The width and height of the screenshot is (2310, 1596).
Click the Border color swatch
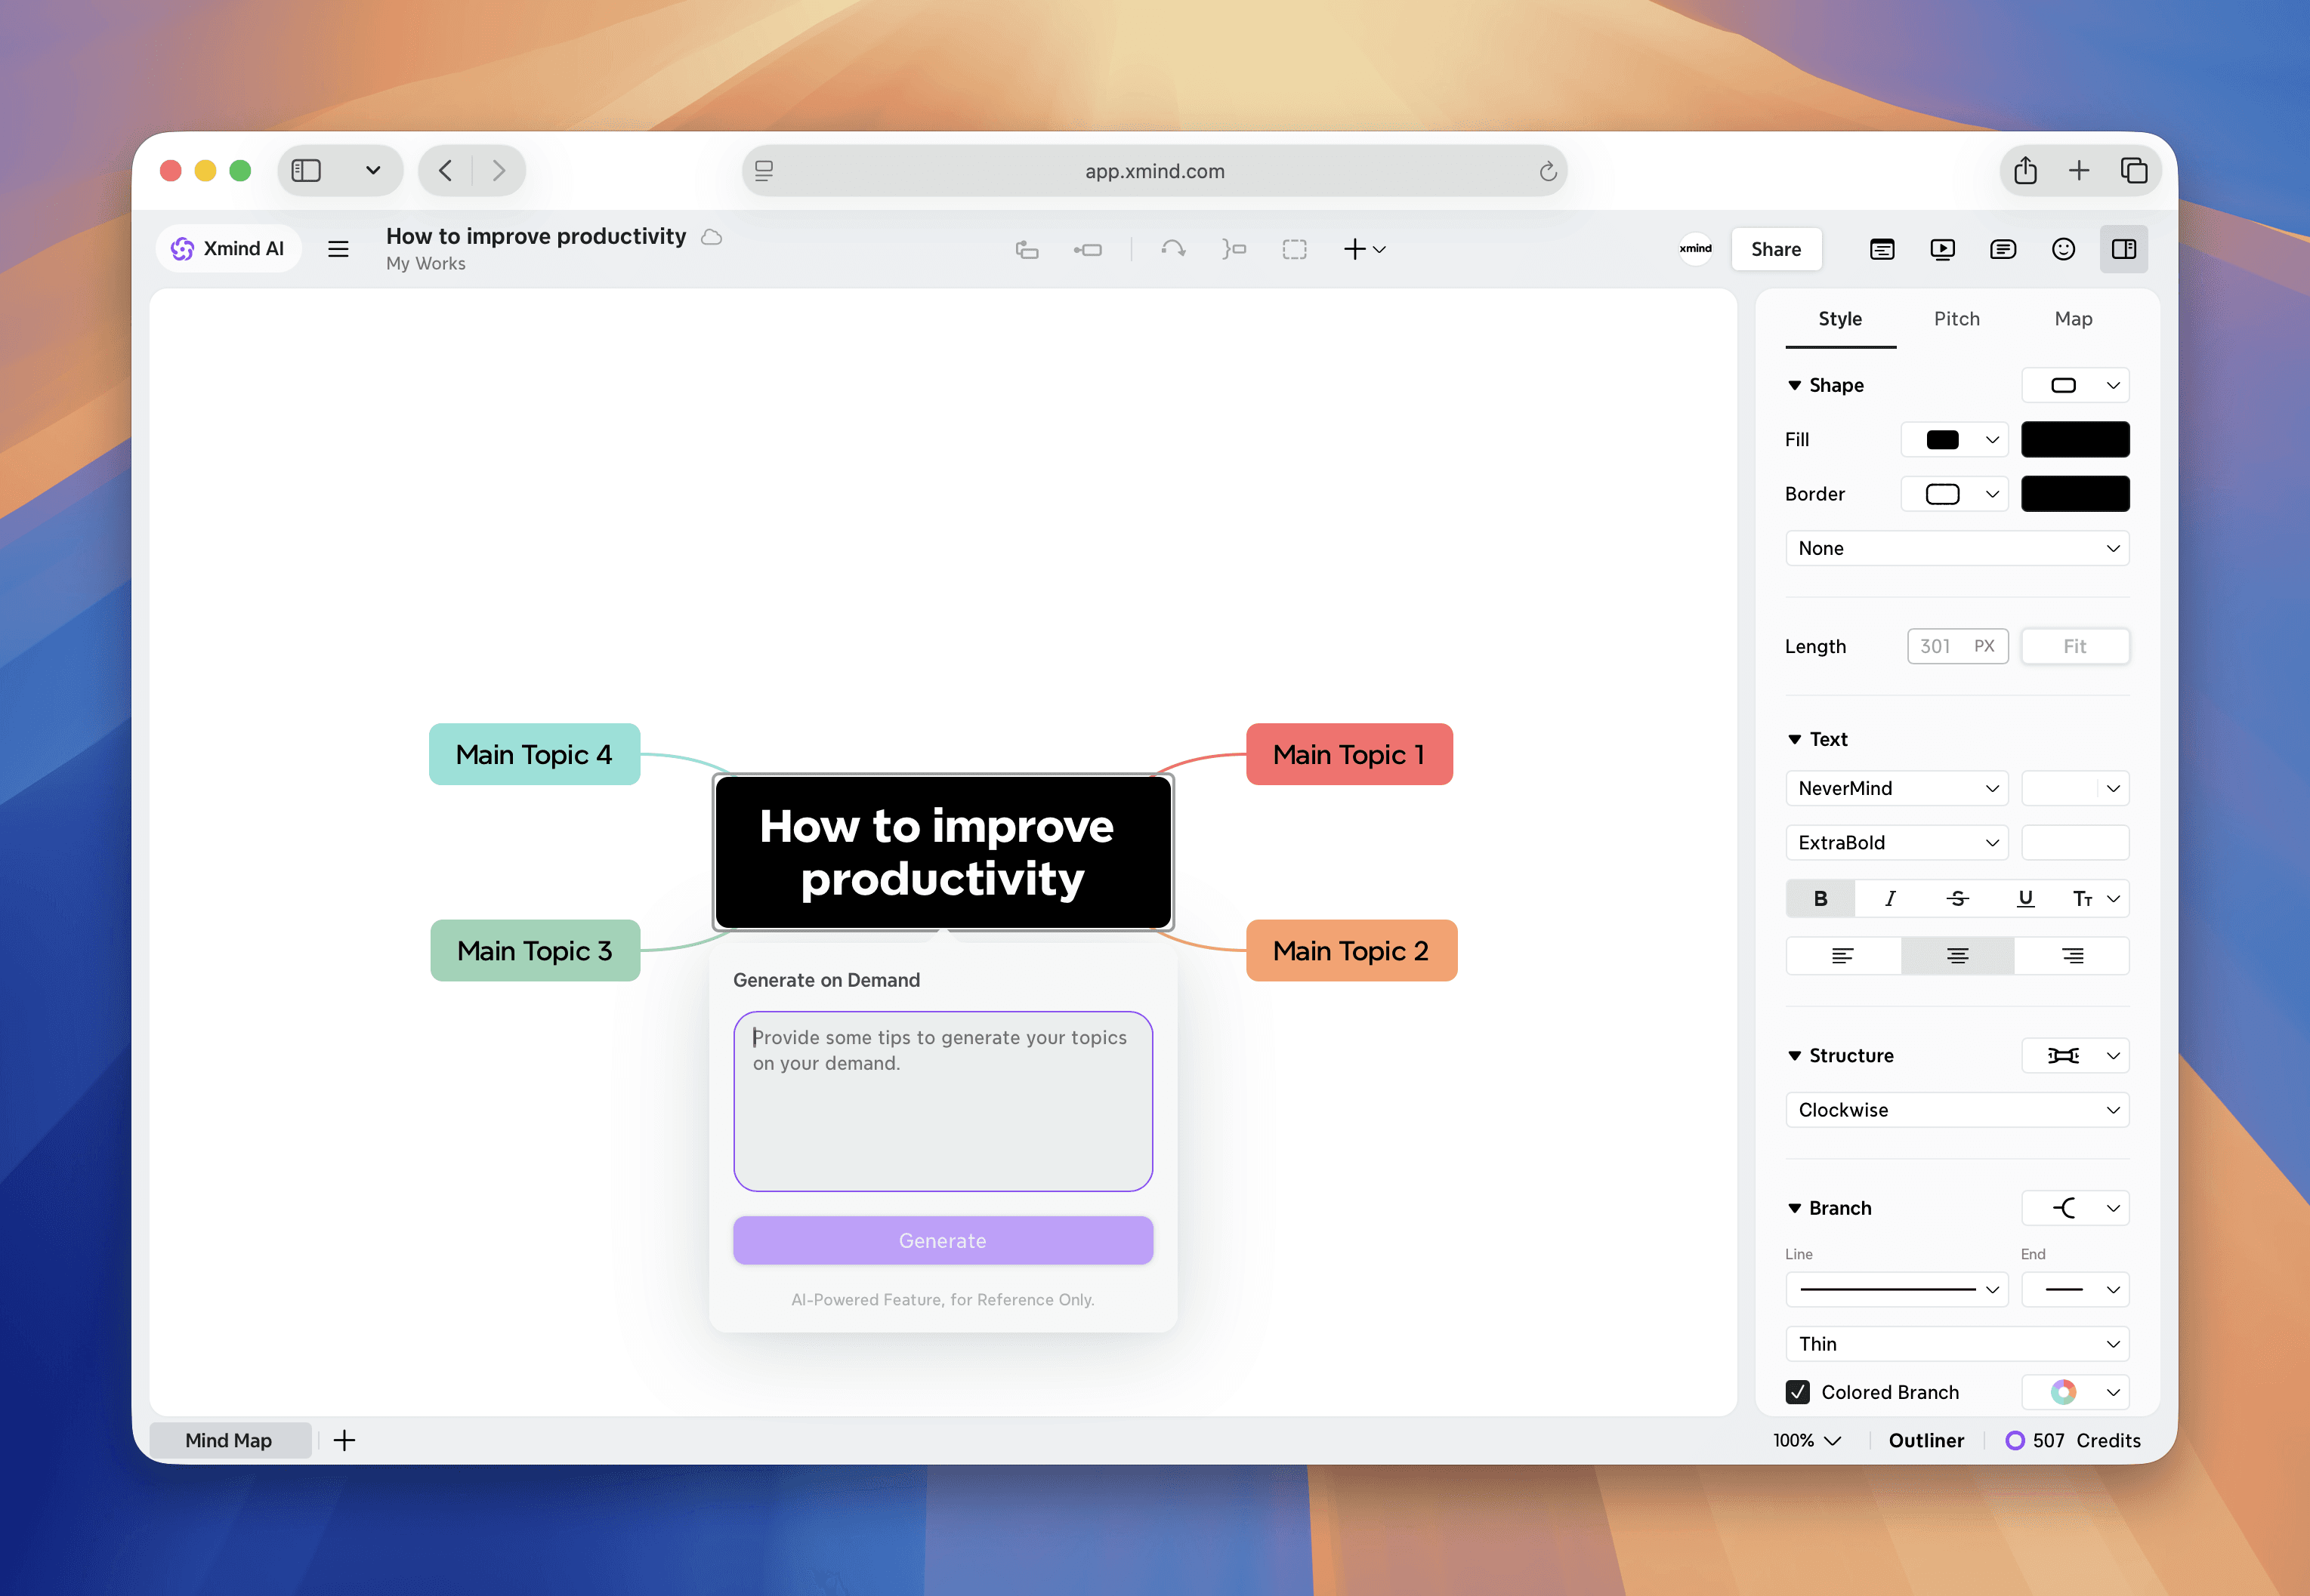pos(2075,494)
